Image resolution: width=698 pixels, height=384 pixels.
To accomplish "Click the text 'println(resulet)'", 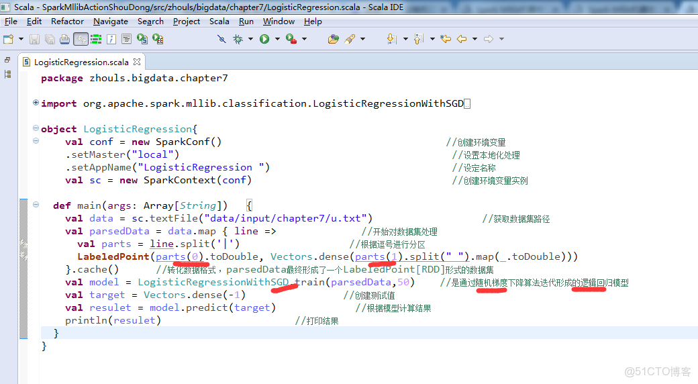I will (x=113, y=320).
